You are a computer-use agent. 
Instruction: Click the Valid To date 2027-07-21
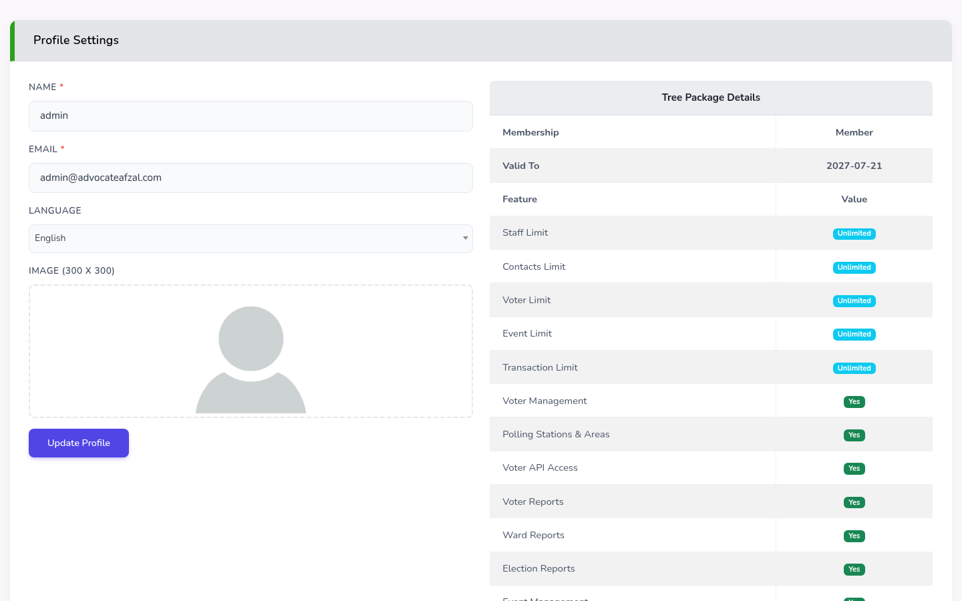click(x=854, y=166)
